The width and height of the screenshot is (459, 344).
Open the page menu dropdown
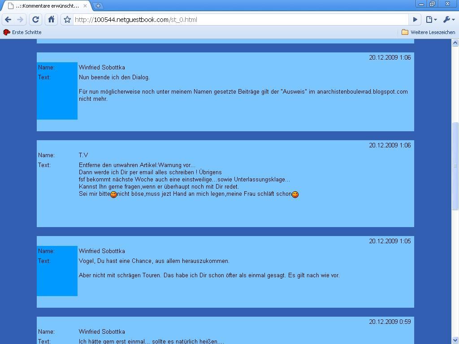click(431, 19)
